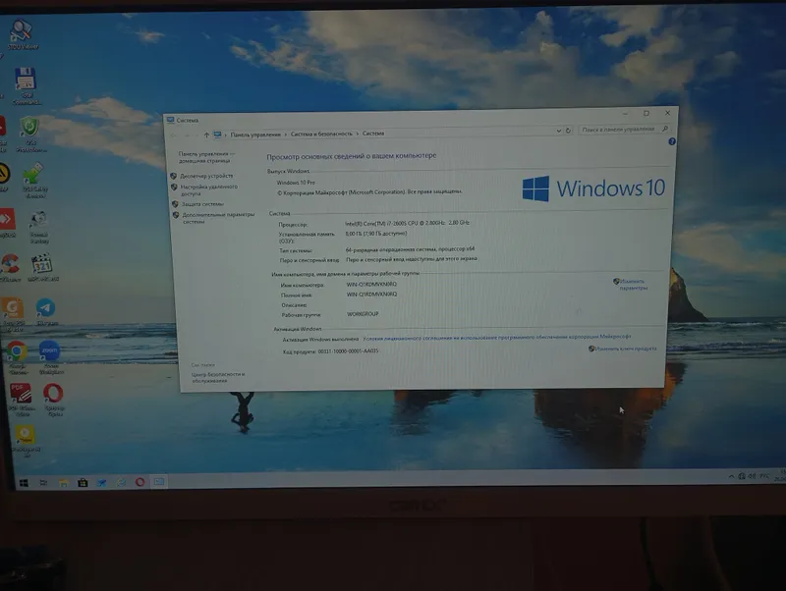The height and width of the screenshot is (591, 786).
Task: Click the Windows Start button
Action: (x=24, y=483)
